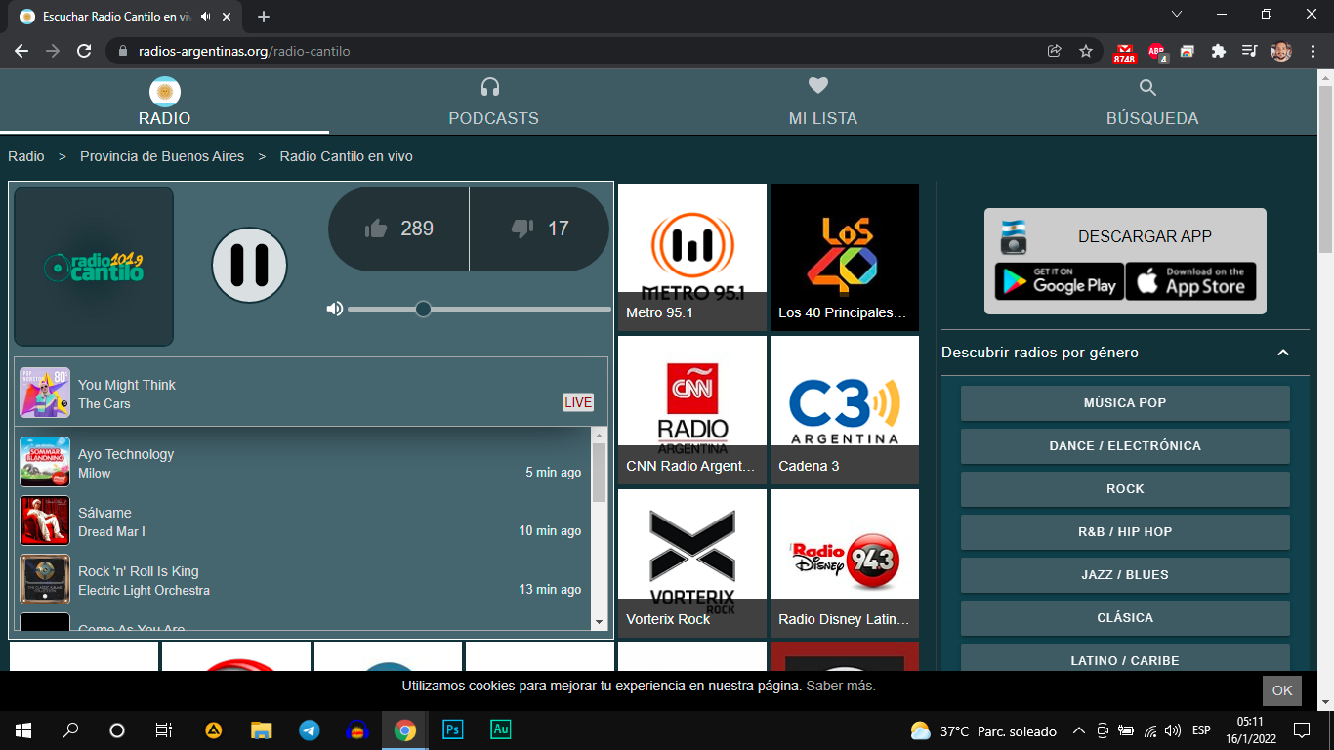Select CNN Radio Argentina station
1334x750 pixels.
point(692,410)
